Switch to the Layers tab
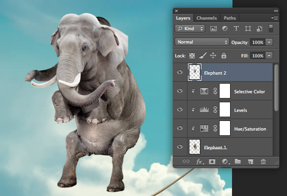This screenshot has height=196, width=287. [183, 18]
